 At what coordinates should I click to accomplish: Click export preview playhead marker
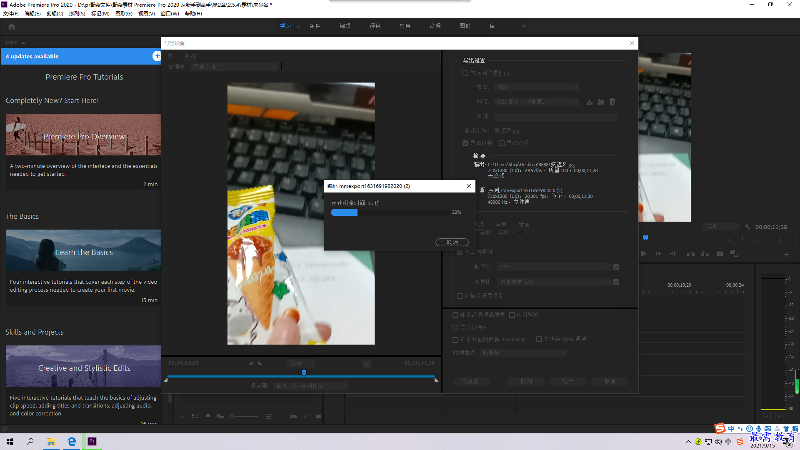304,372
